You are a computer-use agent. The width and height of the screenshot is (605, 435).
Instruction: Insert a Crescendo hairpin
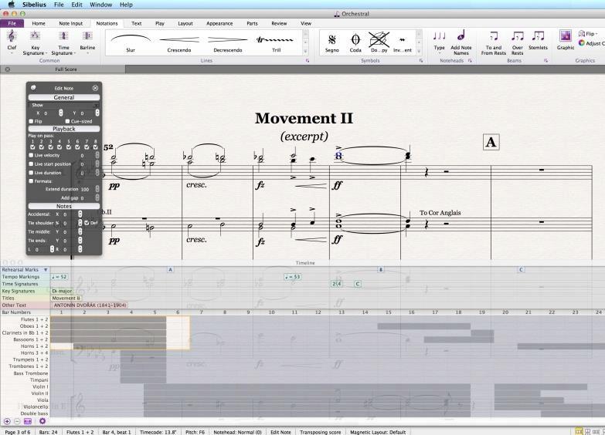coord(179,42)
